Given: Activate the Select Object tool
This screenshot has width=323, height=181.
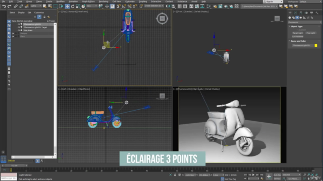Looking at the screenshot, I should click(x=44, y=7).
